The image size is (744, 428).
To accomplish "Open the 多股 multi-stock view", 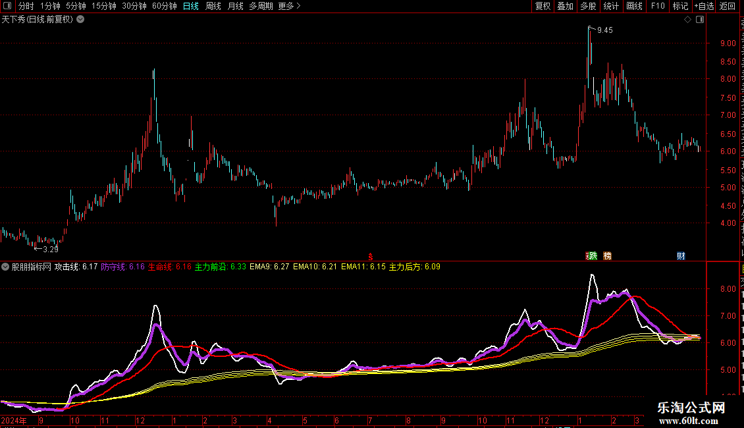I will coord(589,6).
